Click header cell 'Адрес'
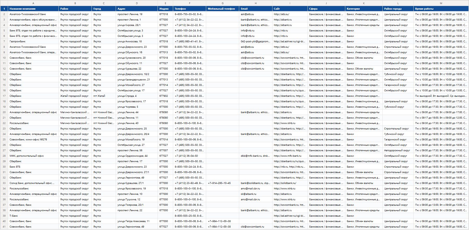Image resolution: width=469 pixels, height=234 pixels. point(137,9)
